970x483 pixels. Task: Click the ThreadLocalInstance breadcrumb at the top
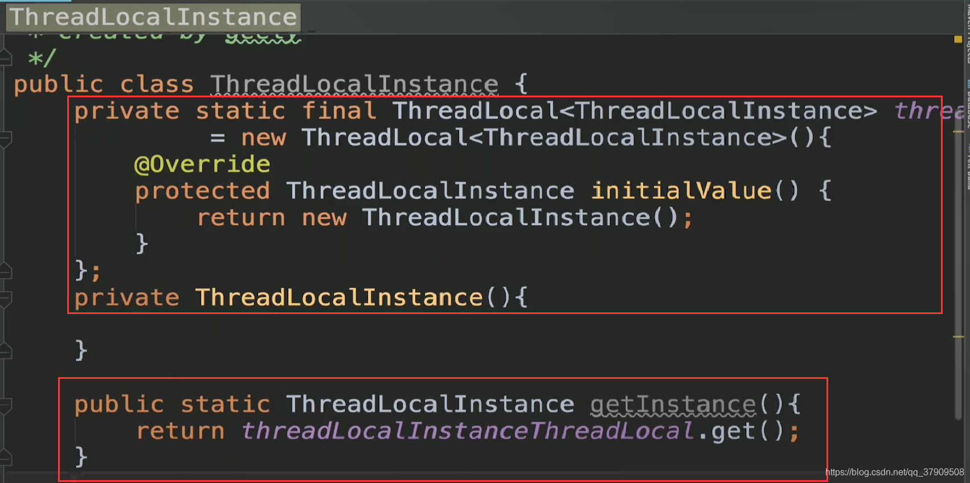153,17
